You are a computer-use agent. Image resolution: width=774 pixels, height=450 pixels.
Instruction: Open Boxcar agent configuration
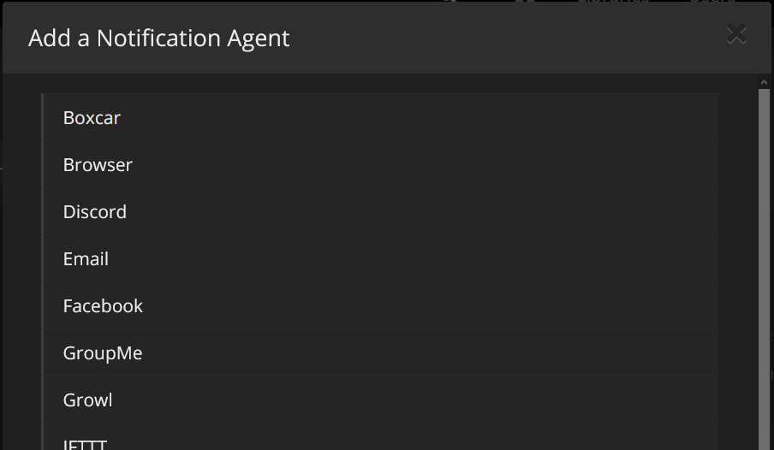click(380, 117)
